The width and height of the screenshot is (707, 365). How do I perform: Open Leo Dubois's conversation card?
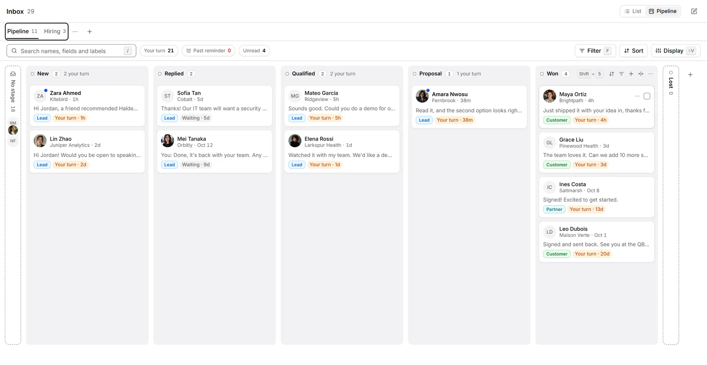pyautogui.click(x=597, y=242)
